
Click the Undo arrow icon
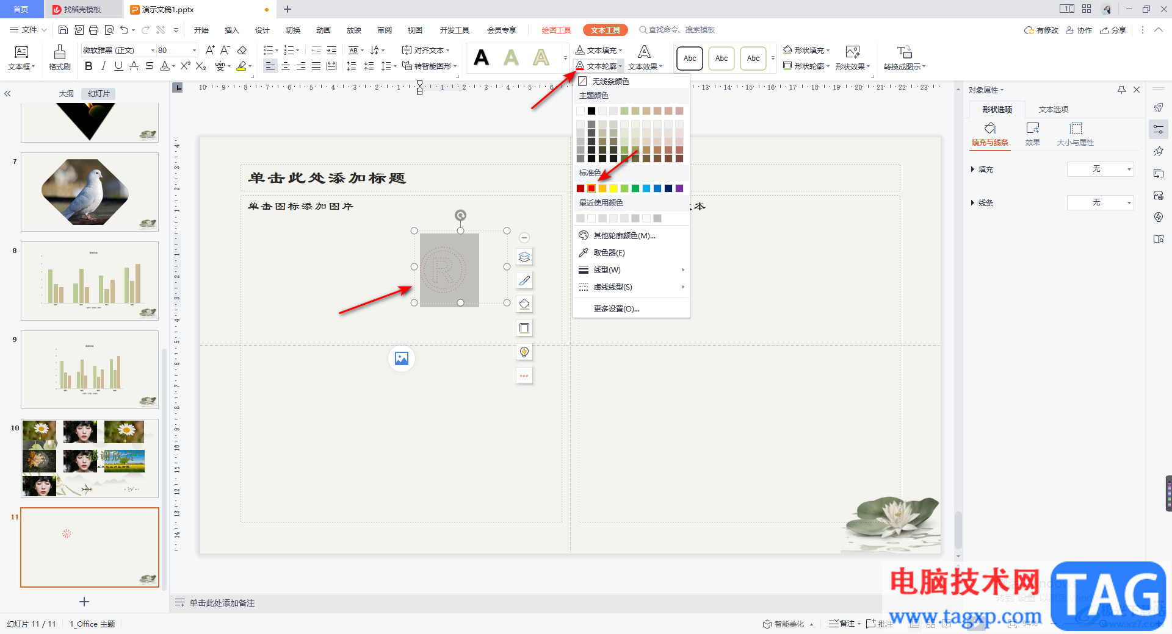point(125,30)
